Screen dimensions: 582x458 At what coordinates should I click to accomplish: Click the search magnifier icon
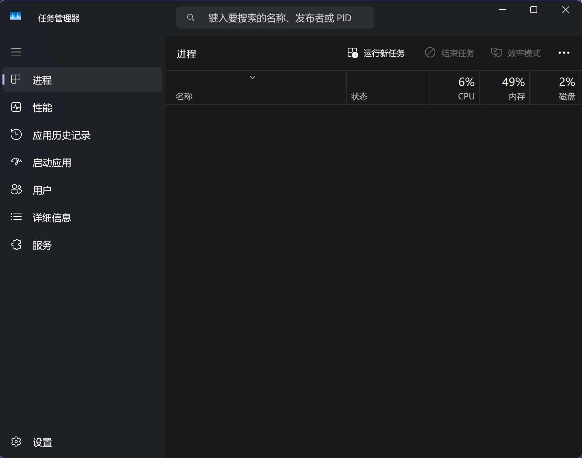pos(191,18)
